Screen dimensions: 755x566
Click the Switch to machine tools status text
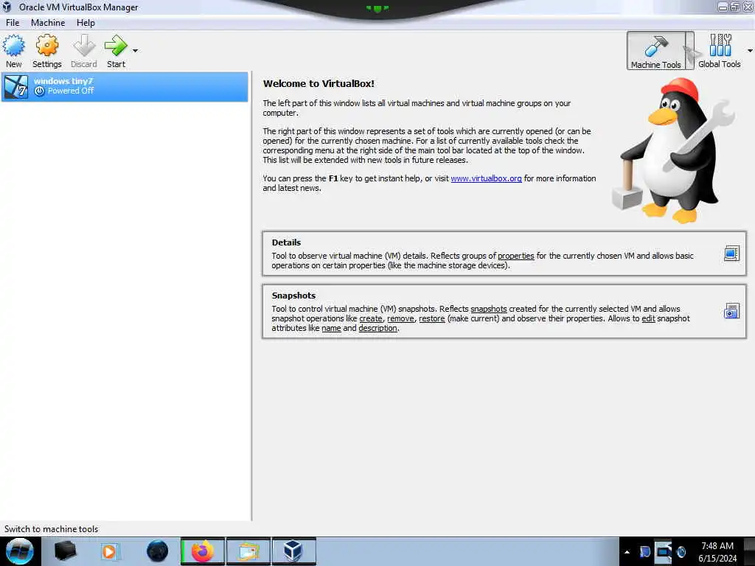(51, 529)
